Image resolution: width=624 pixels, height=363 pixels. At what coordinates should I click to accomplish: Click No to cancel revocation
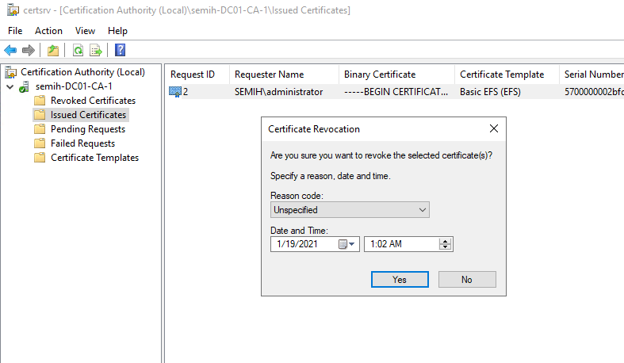[466, 280]
